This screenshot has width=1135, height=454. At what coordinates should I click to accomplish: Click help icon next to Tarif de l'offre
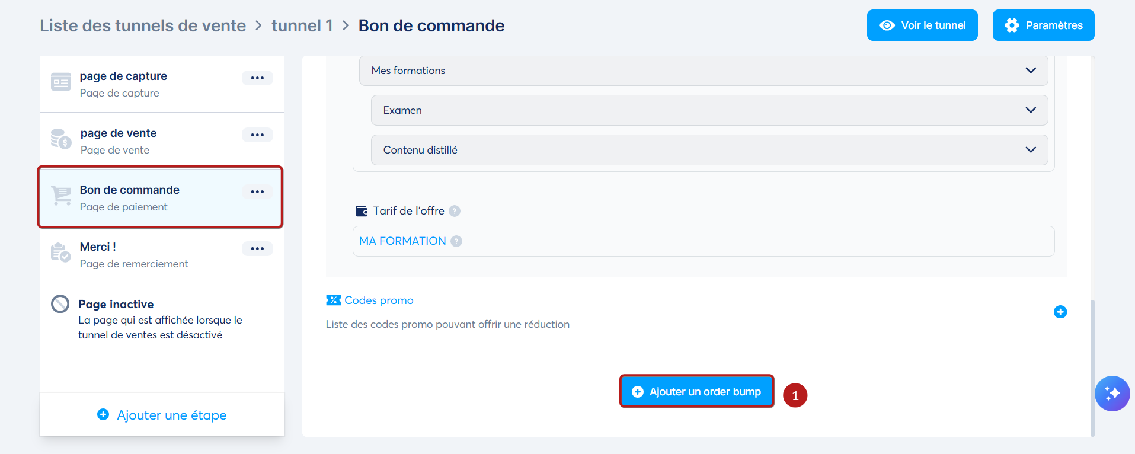(455, 211)
